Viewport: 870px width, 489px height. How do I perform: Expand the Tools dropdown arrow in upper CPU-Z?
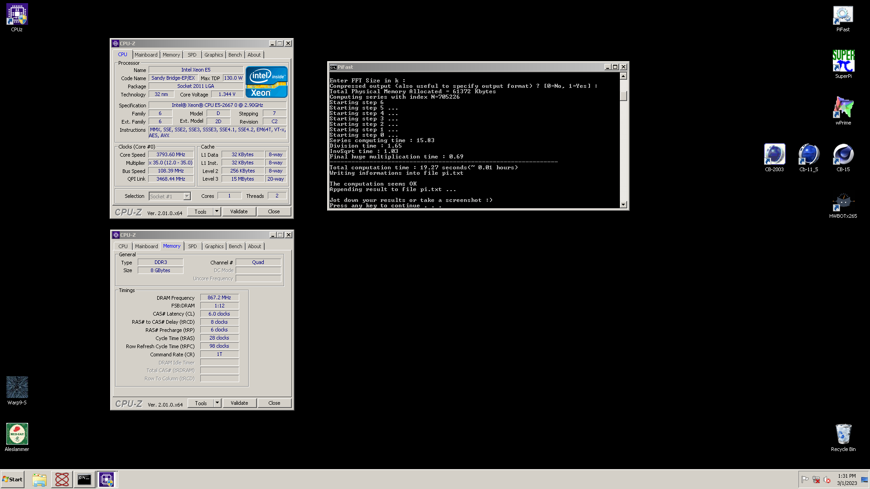coord(217,211)
